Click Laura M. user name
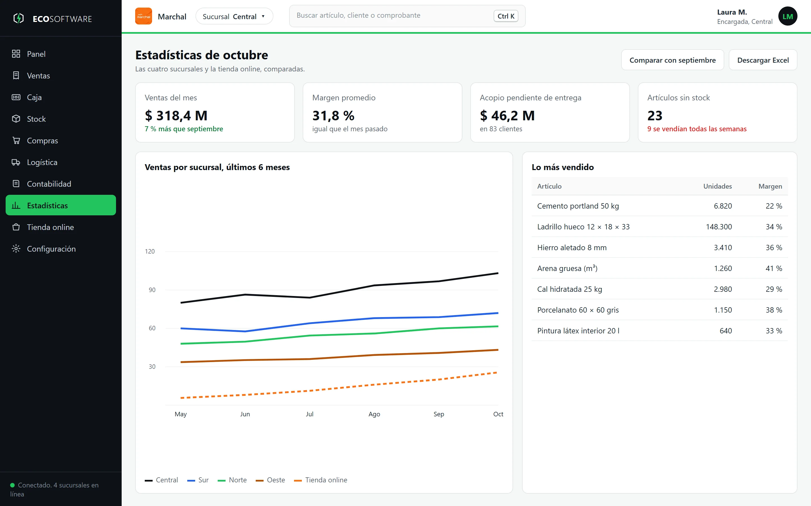811x506 pixels. tap(732, 12)
